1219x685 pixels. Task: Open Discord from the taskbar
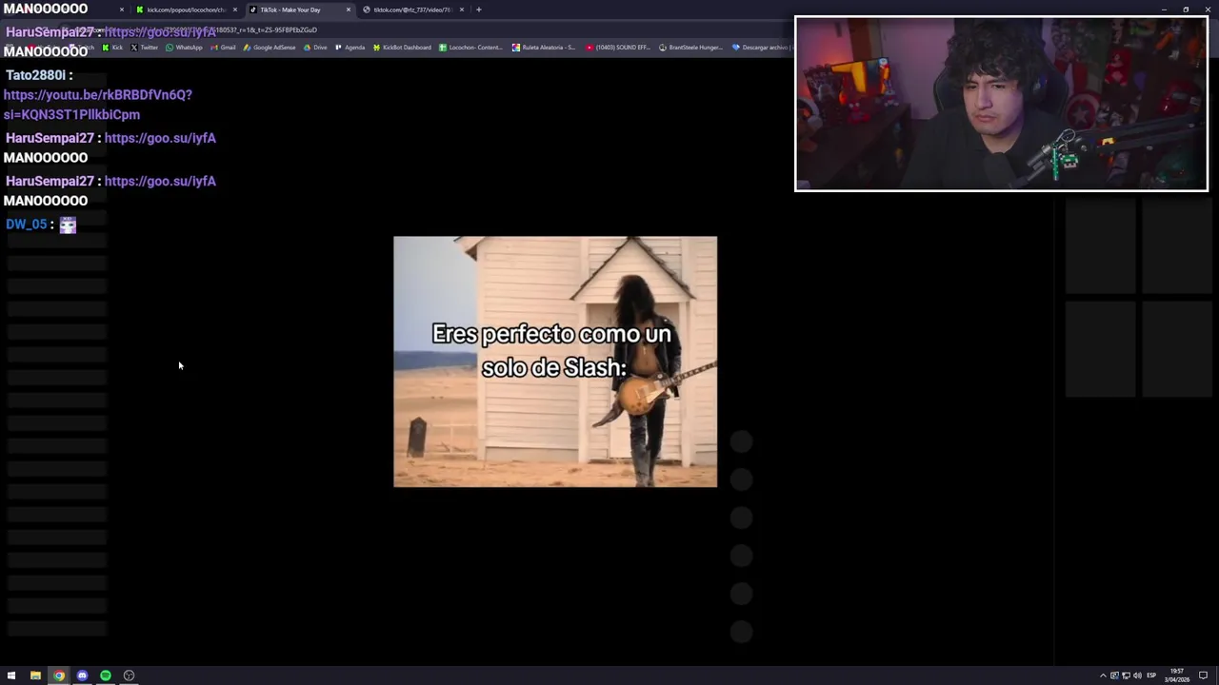(x=82, y=675)
